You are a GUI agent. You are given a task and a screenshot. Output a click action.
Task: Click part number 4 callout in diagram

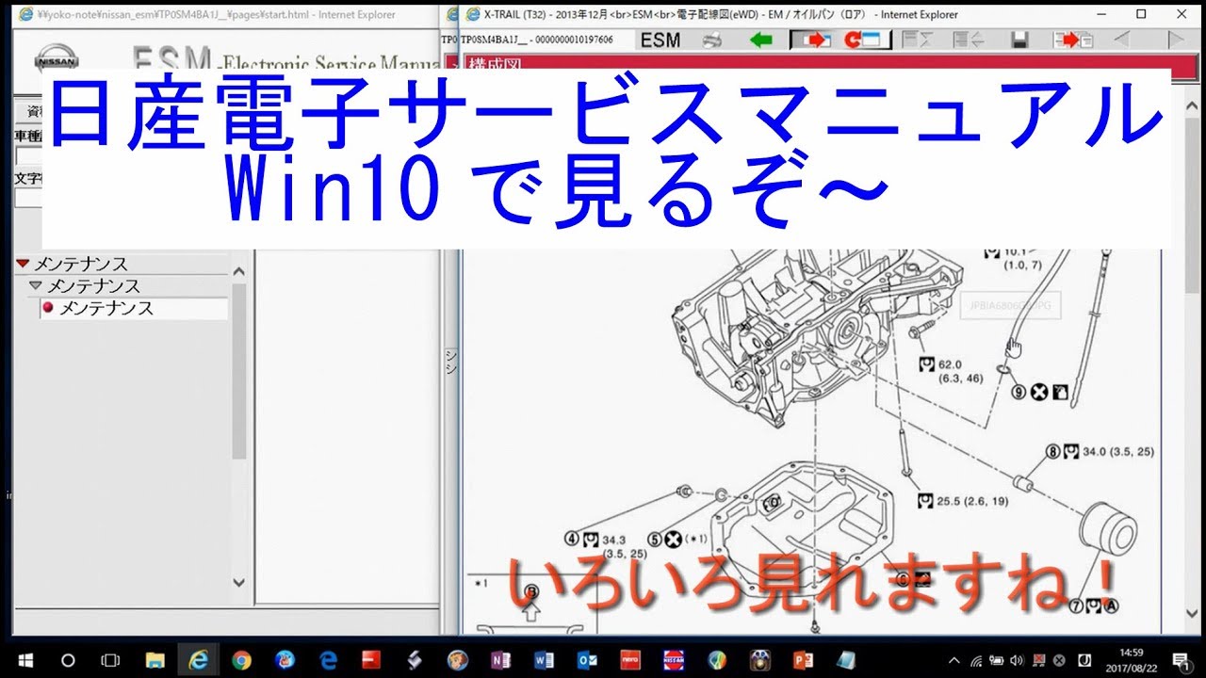[572, 539]
